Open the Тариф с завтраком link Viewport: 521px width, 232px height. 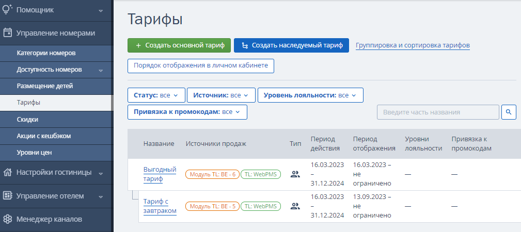coord(160,206)
